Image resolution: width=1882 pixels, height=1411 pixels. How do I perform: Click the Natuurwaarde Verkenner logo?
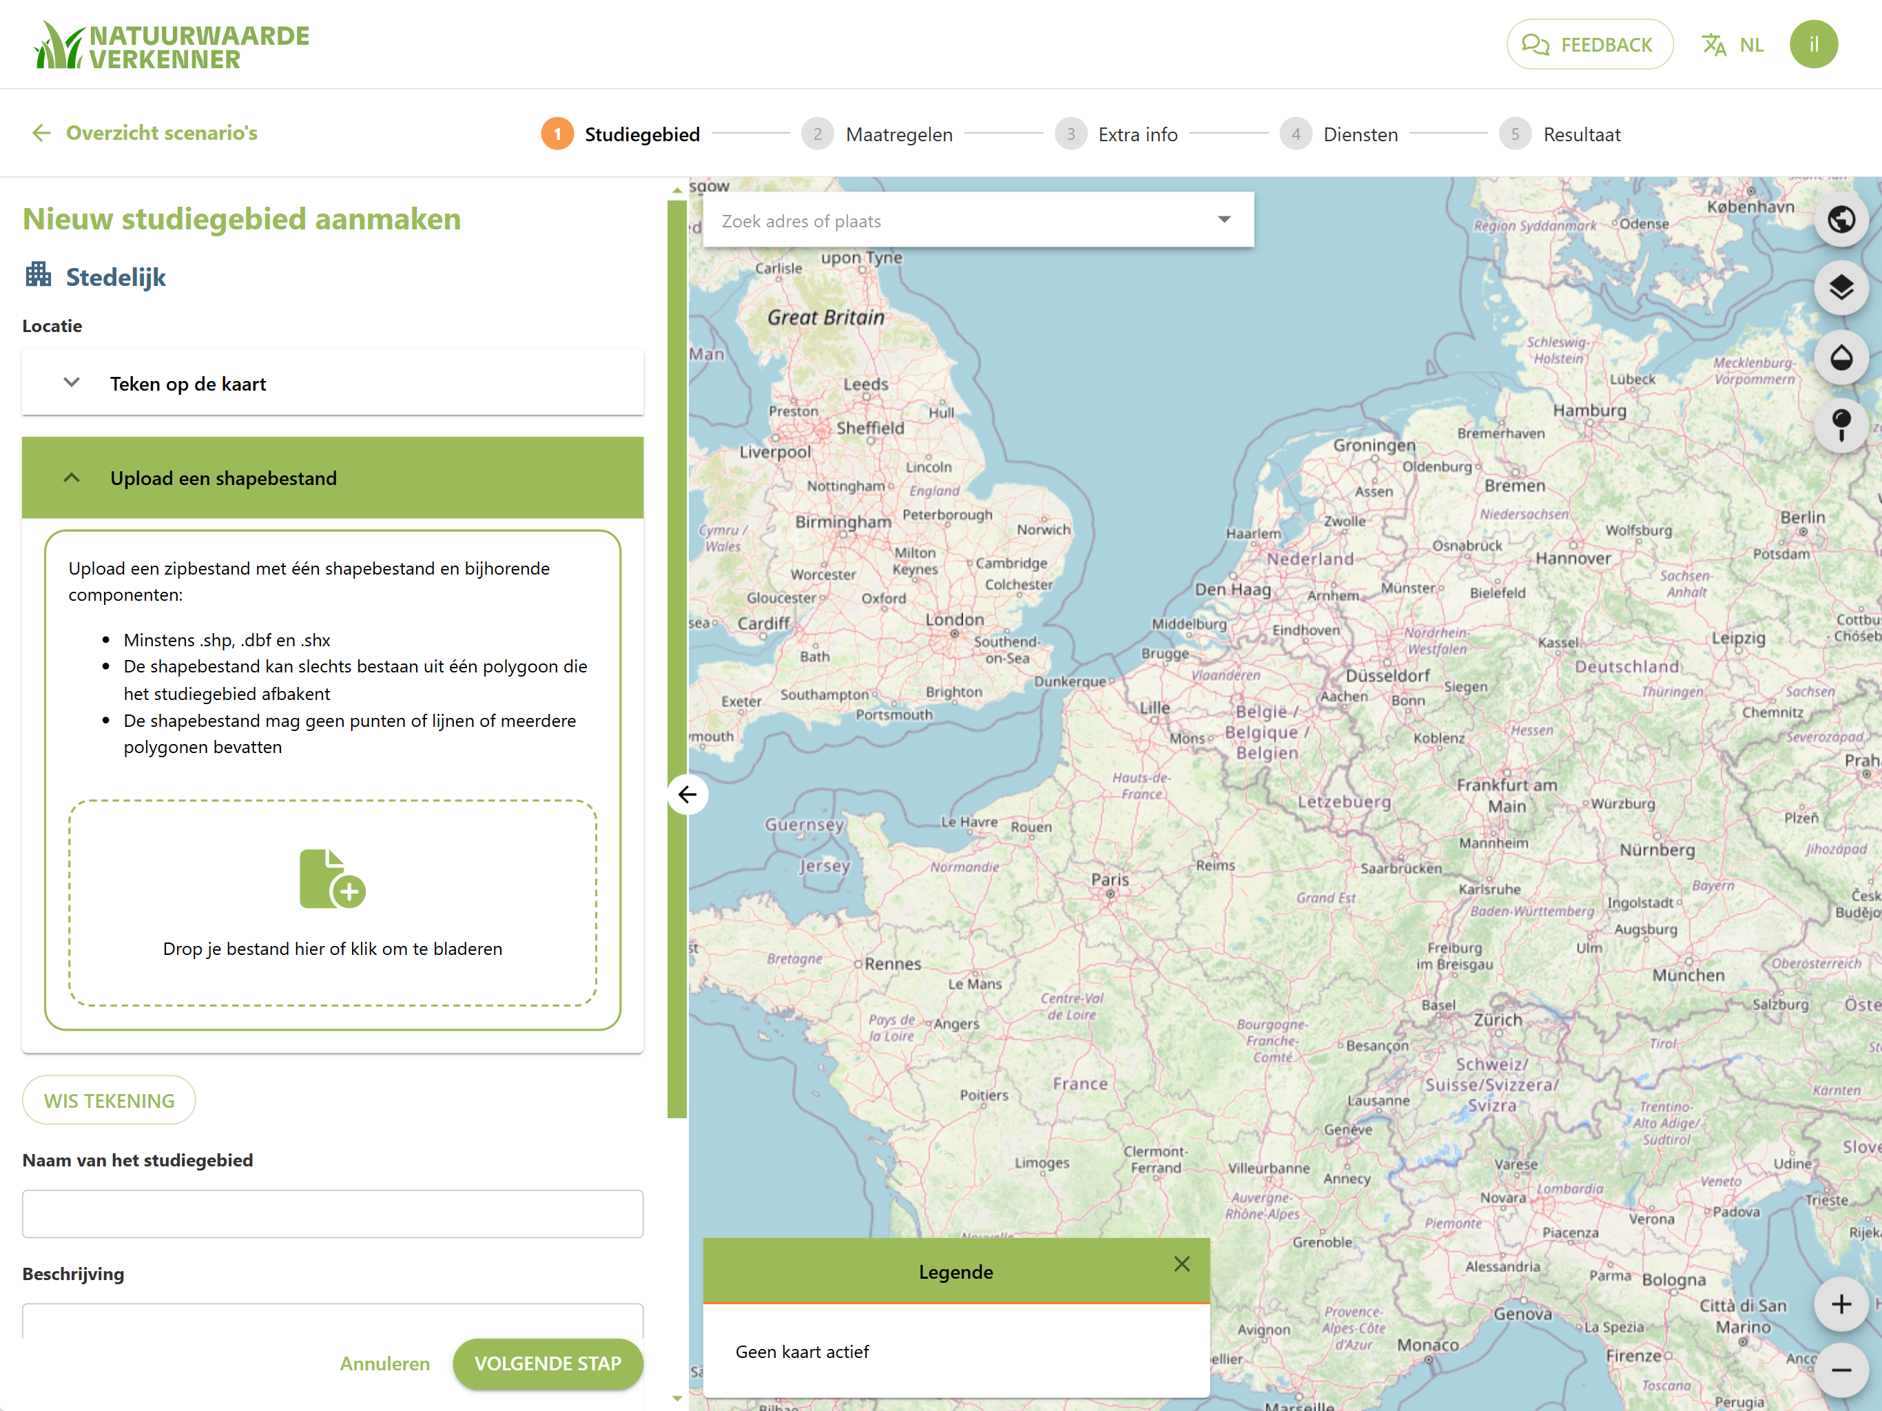point(171,45)
